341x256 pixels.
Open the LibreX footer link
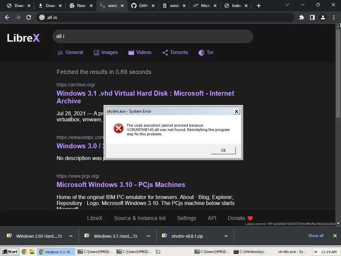tap(95, 218)
